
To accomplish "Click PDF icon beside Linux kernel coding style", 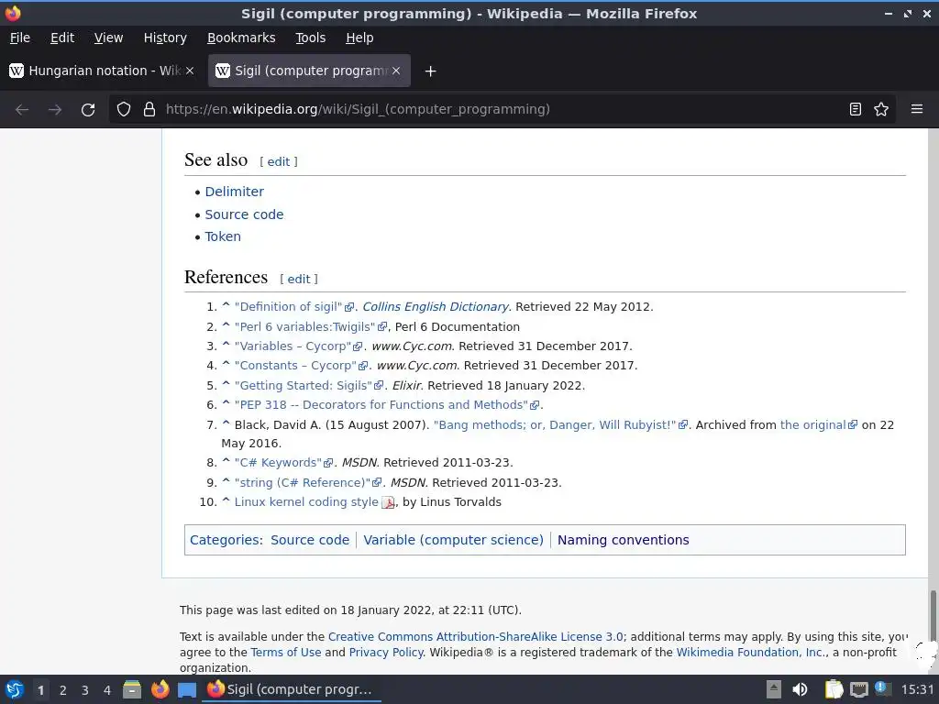I will 388,503.
